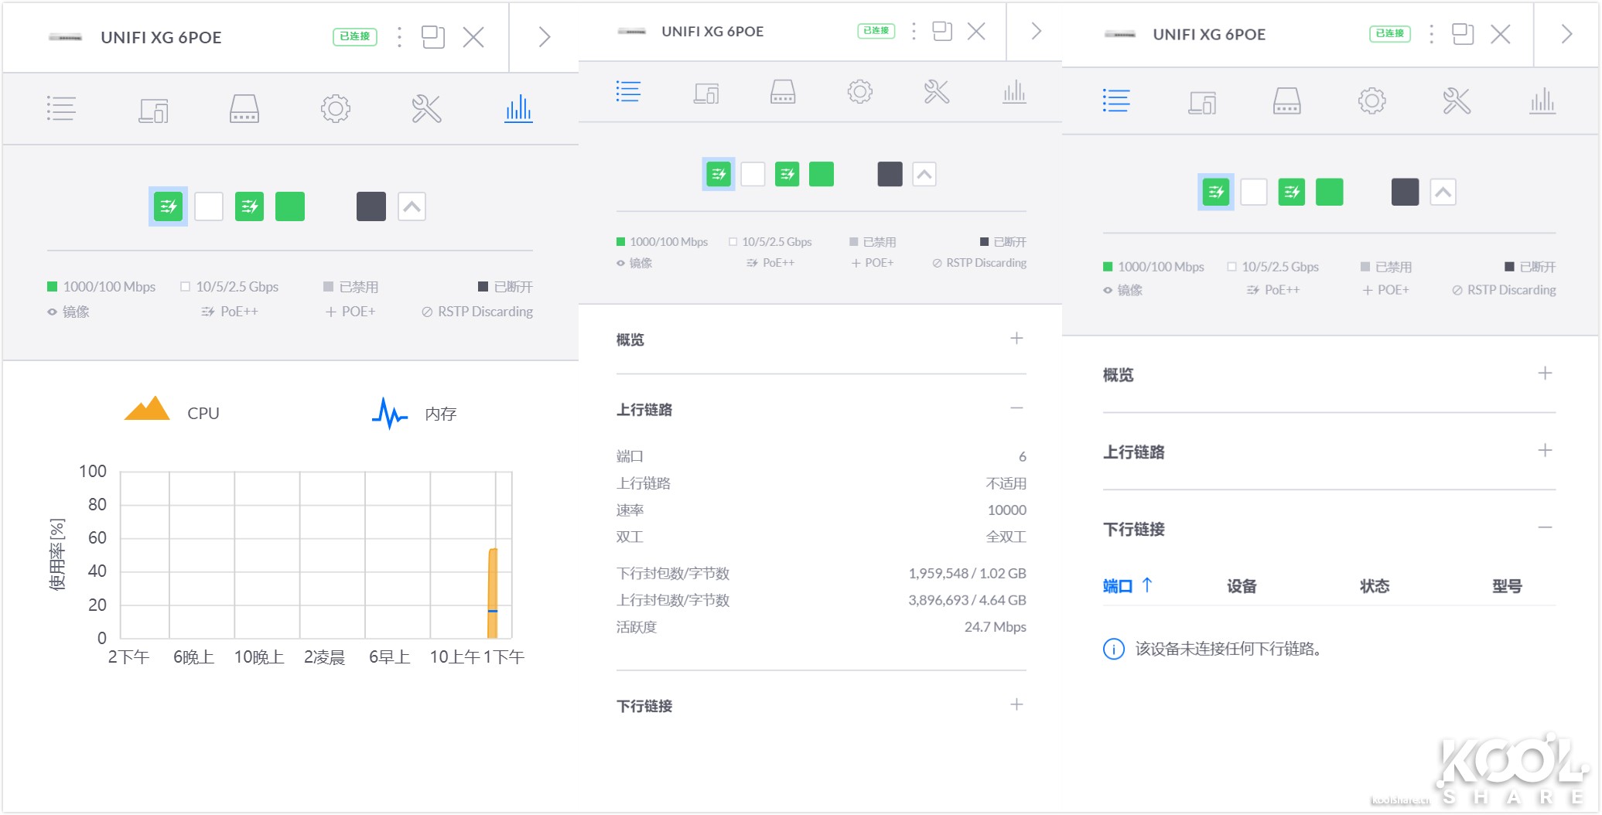Viewport: 1602px width, 815px height.
Task: Expand the 概览 section in middle panel
Action: pyautogui.click(x=1017, y=338)
